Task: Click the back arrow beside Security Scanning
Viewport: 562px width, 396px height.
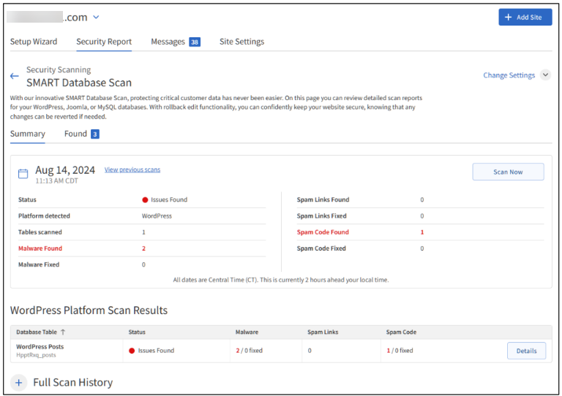Action: click(15, 76)
